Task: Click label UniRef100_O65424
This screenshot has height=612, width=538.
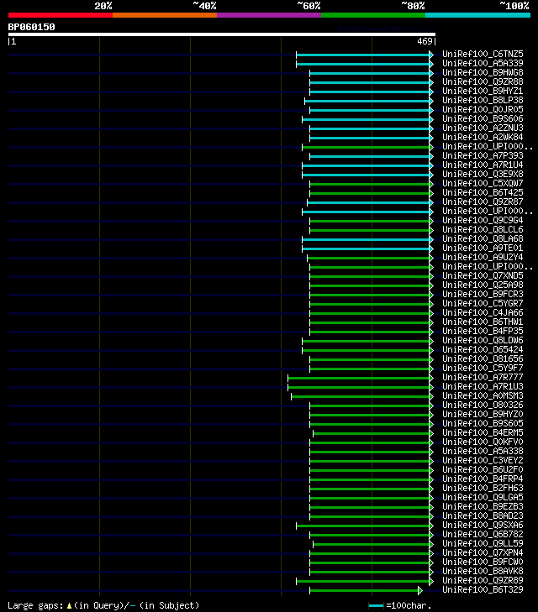Action: [483, 350]
